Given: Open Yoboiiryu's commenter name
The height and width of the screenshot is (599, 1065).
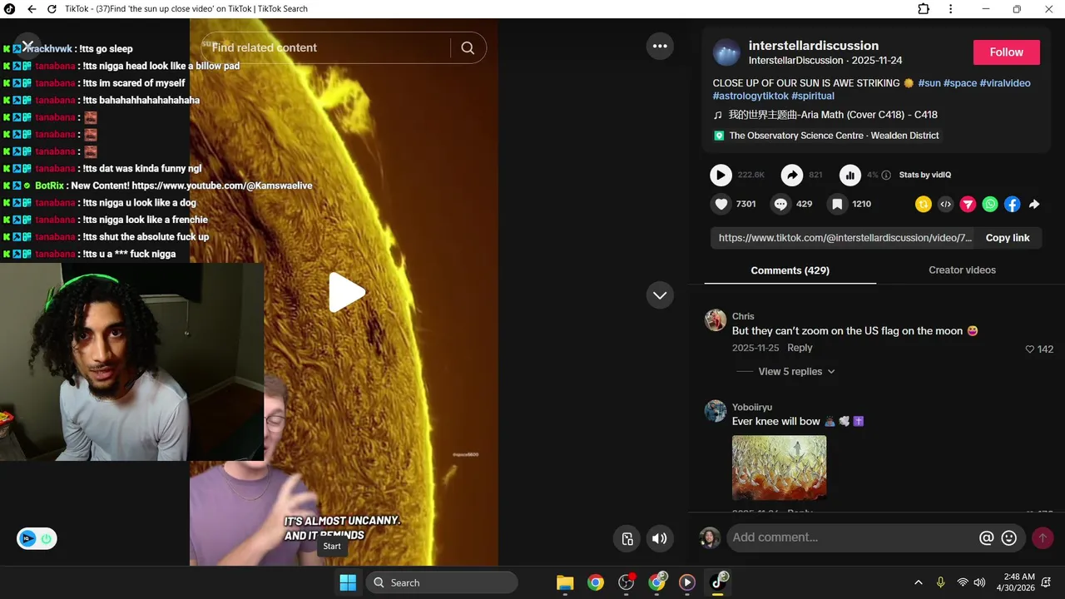Looking at the screenshot, I should pos(752,408).
